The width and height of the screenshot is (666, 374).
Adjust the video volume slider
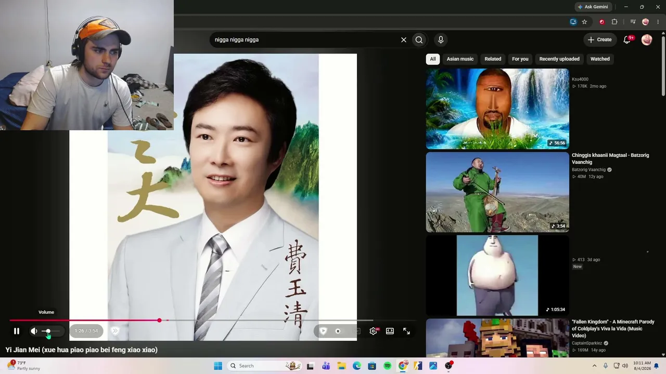51,331
